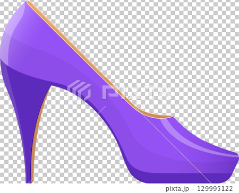Click the purple high heel shoe illustration
This screenshot has width=239, height=193.
[119, 92]
